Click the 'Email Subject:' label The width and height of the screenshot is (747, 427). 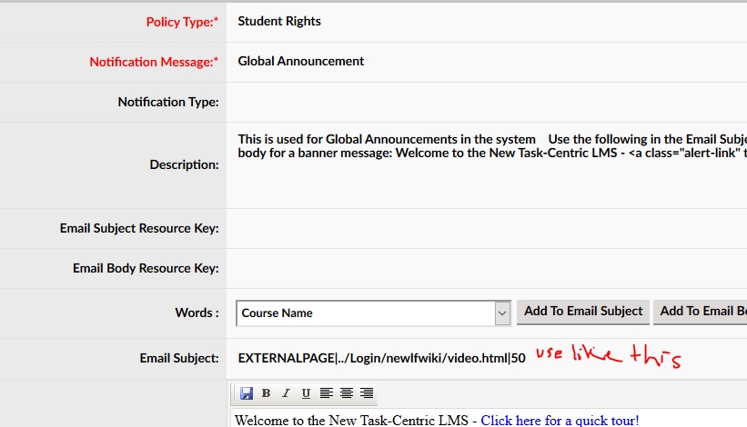point(179,358)
